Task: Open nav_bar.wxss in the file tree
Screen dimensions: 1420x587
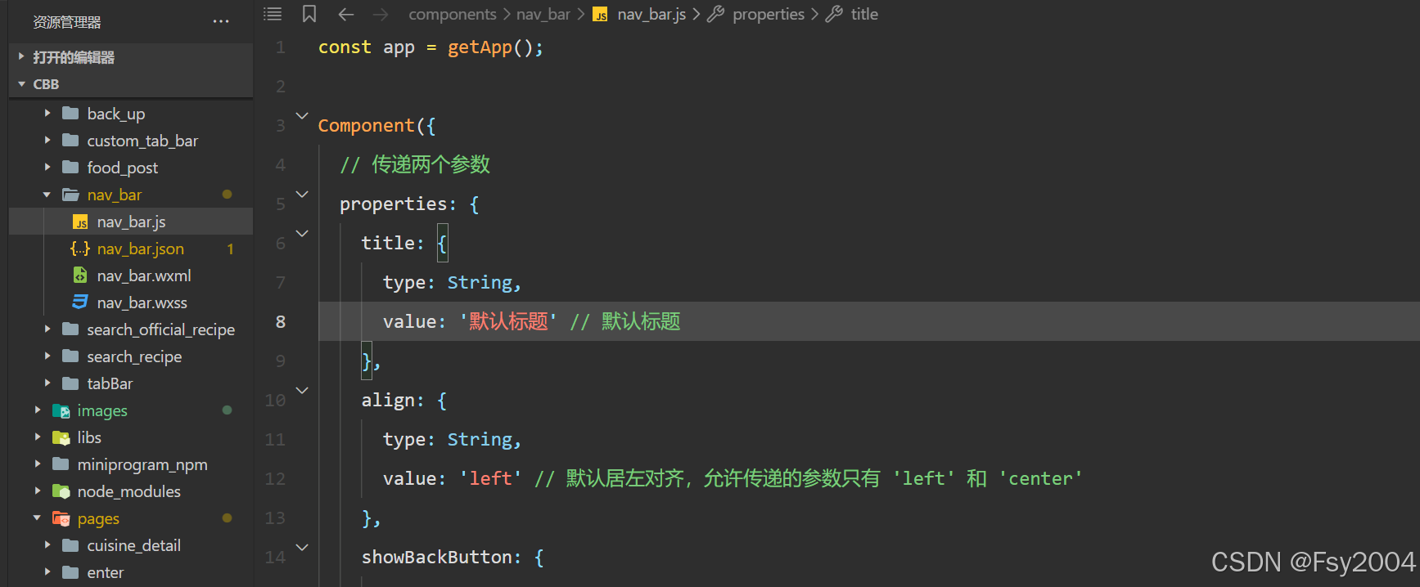Action: click(x=142, y=302)
